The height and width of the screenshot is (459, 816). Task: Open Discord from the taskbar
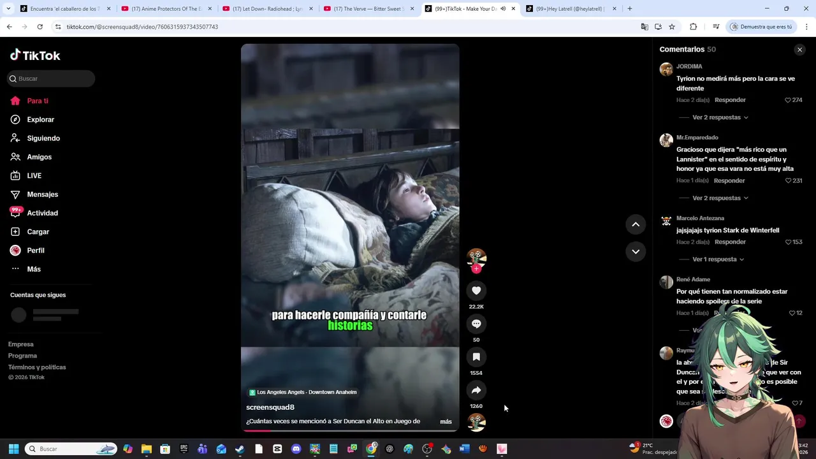click(x=296, y=449)
